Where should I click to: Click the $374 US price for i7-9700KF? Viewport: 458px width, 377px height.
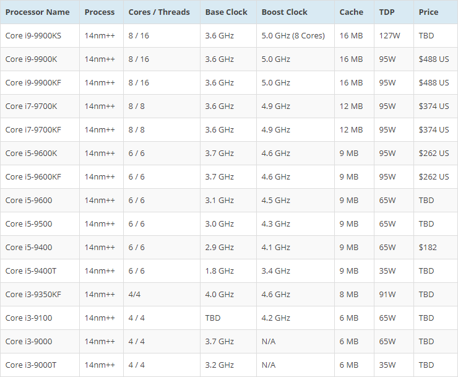[x=434, y=130]
